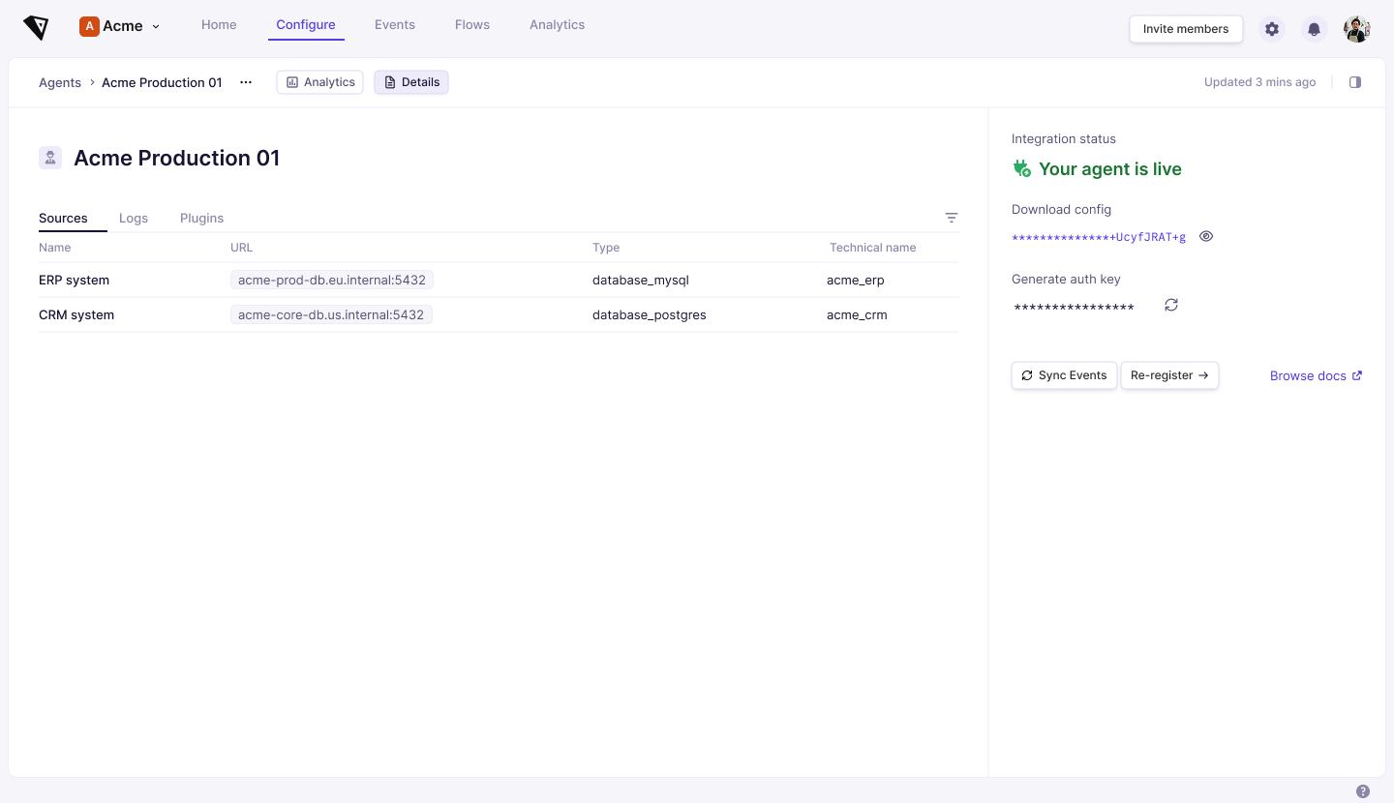Click the database_postgres type cell

pos(650,314)
